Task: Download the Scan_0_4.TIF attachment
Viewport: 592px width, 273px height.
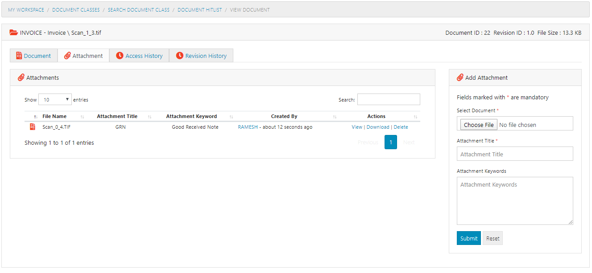Action: coord(378,127)
